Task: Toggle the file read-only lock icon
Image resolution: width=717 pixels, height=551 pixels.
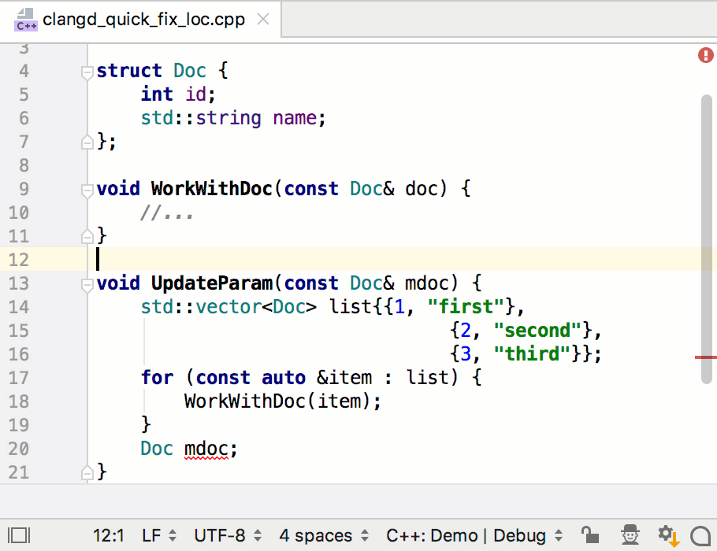Action: tap(590, 534)
